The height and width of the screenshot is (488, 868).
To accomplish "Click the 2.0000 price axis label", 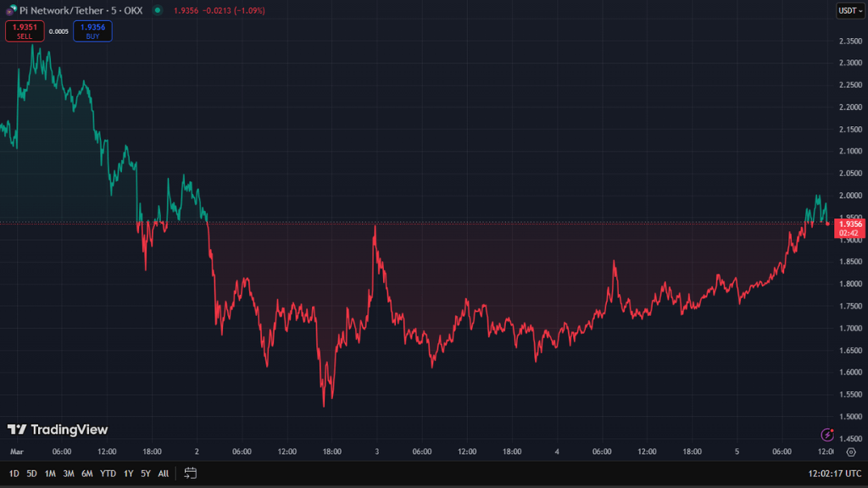I will 850,196.
